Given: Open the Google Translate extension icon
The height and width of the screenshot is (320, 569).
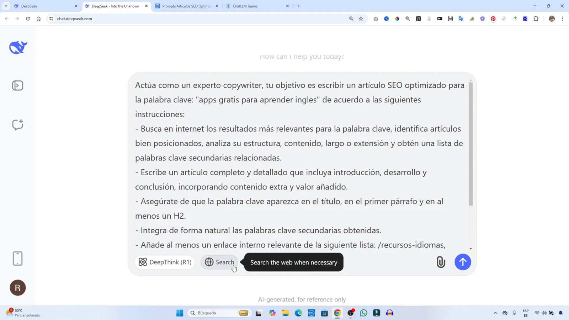Looking at the screenshot, I should (461, 19).
